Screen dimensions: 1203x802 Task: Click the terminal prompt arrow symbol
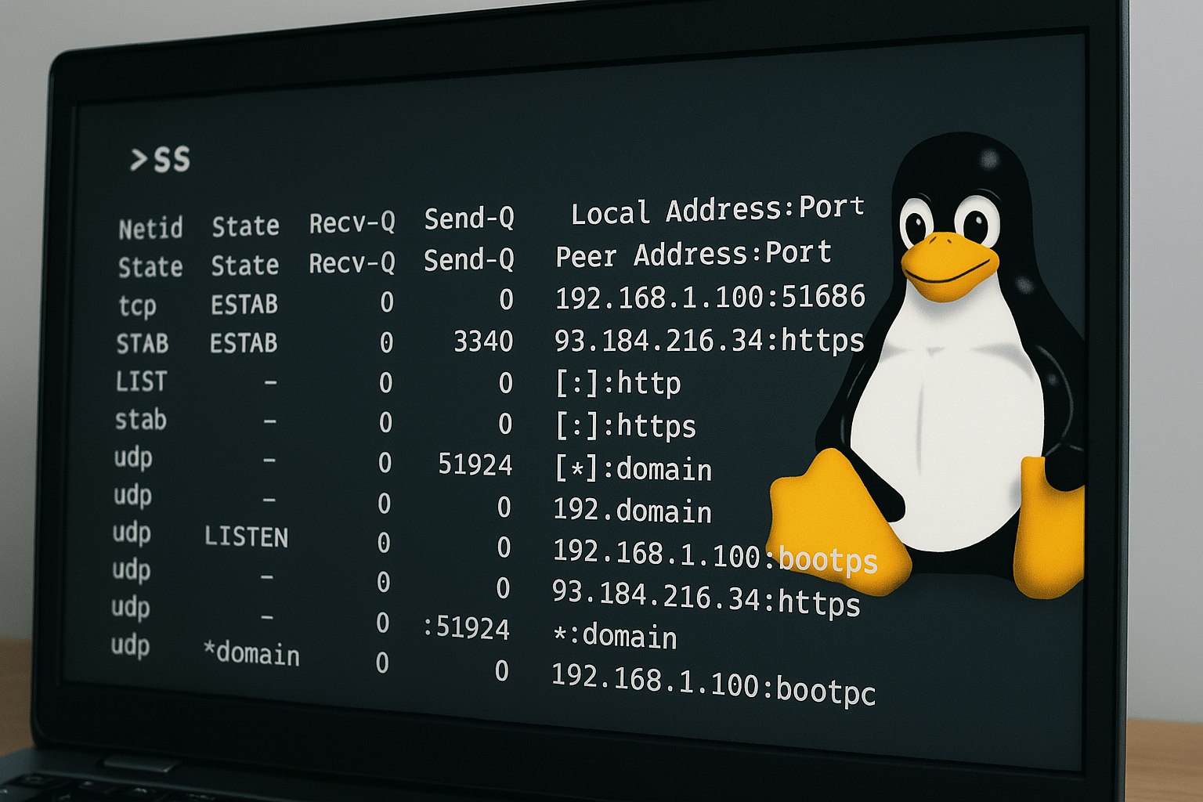pos(141,161)
